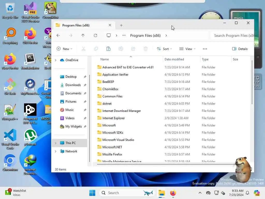Screen dimensions: 265x199
Task: Expand chevron after the monitor breadcrumb icon
Action: 116,35
